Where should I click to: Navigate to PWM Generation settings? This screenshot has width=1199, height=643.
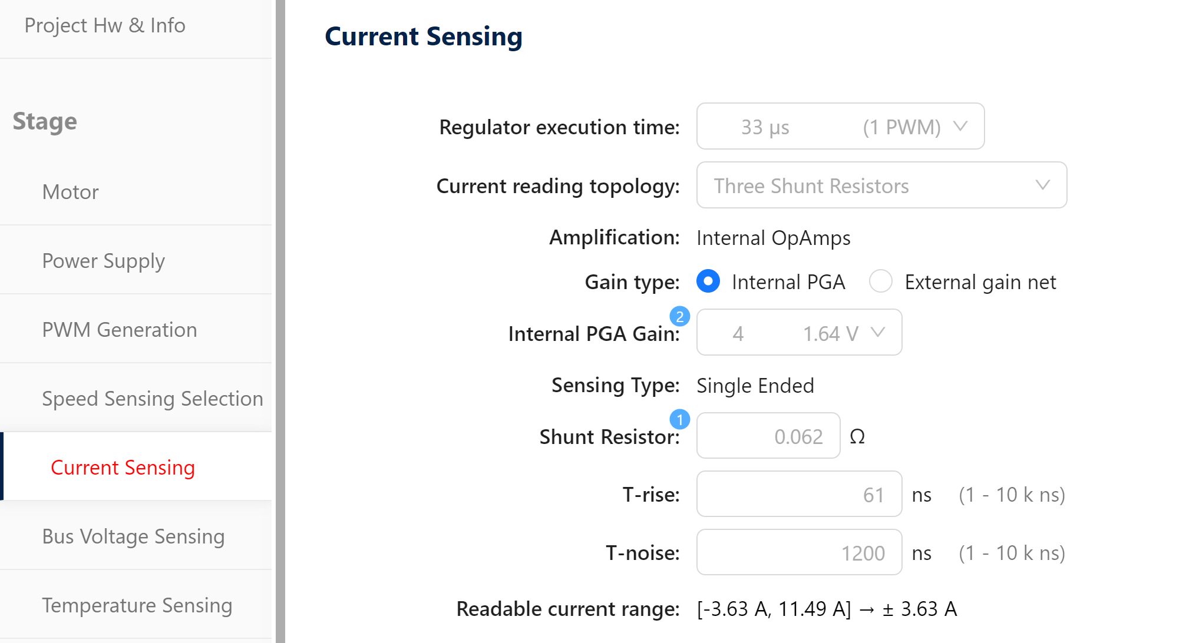[120, 329]
